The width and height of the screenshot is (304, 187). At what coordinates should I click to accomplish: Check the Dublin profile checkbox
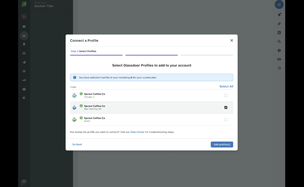click(x=226, y=119)
